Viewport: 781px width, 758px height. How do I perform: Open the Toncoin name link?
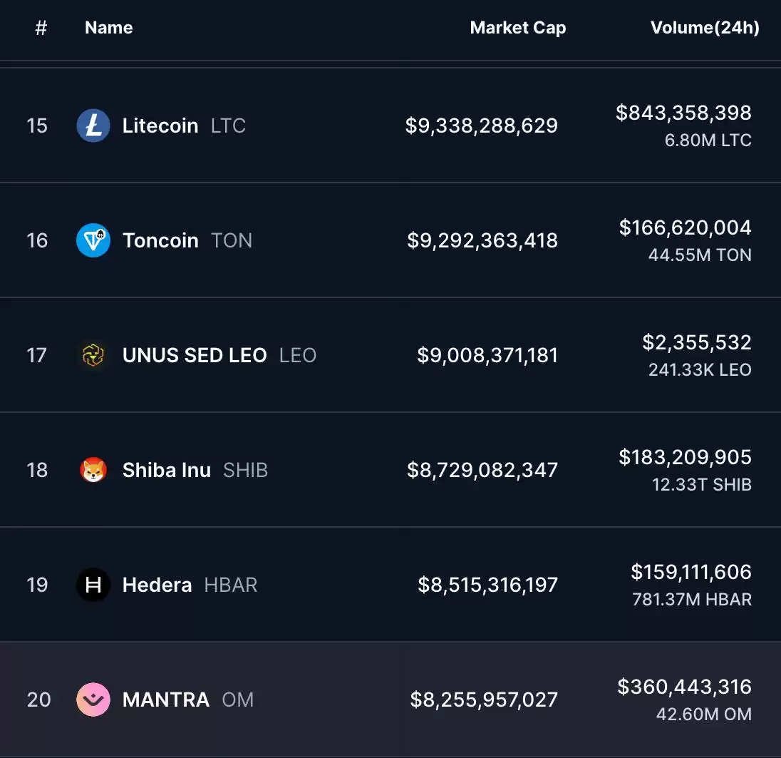pos(160,240)
